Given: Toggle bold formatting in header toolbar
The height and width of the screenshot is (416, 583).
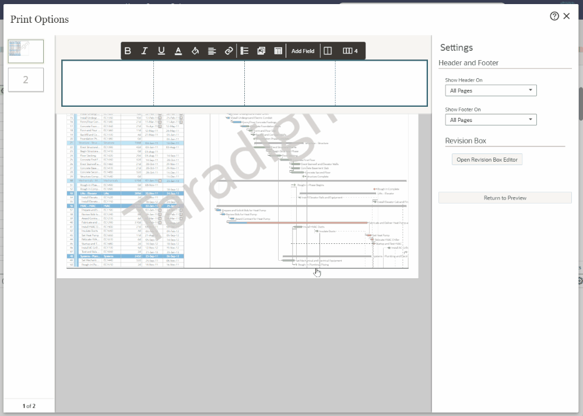Looking at the screenshot, I should 128,51.
